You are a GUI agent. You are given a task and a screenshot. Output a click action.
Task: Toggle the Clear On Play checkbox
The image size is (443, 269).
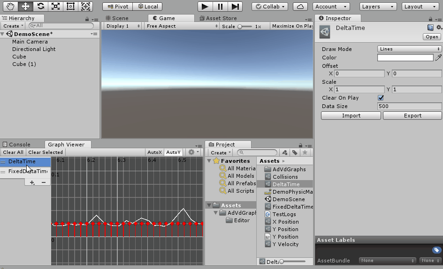coord(381,98)
